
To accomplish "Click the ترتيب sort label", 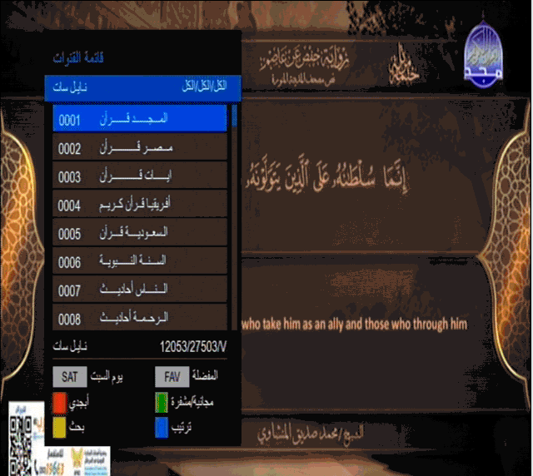I will pos(182,428).
